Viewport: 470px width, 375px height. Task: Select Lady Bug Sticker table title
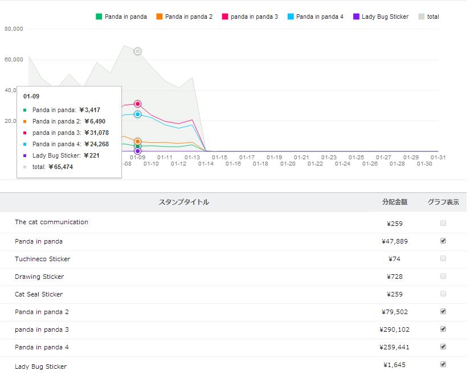(x=41, y=366)
